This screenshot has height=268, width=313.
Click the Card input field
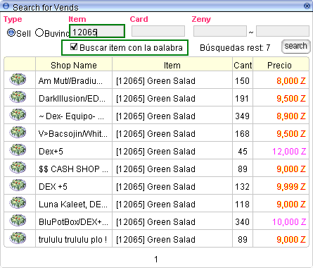(x=158, y=31)
